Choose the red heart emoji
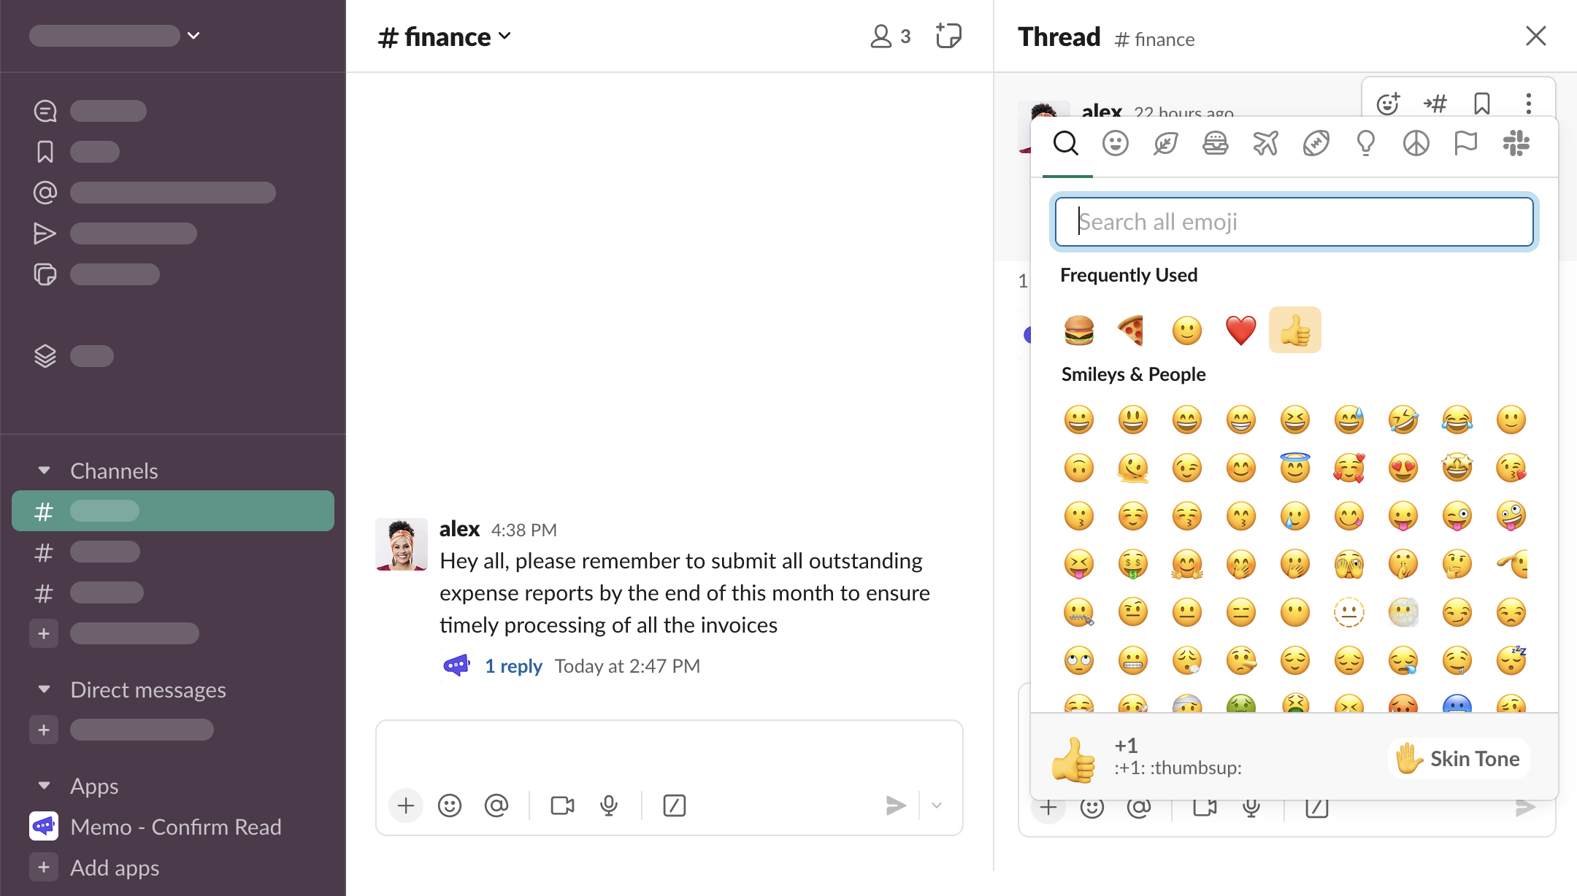Image resolution: width=1577 pixels, height=896 pixels. pos(1240,331)
